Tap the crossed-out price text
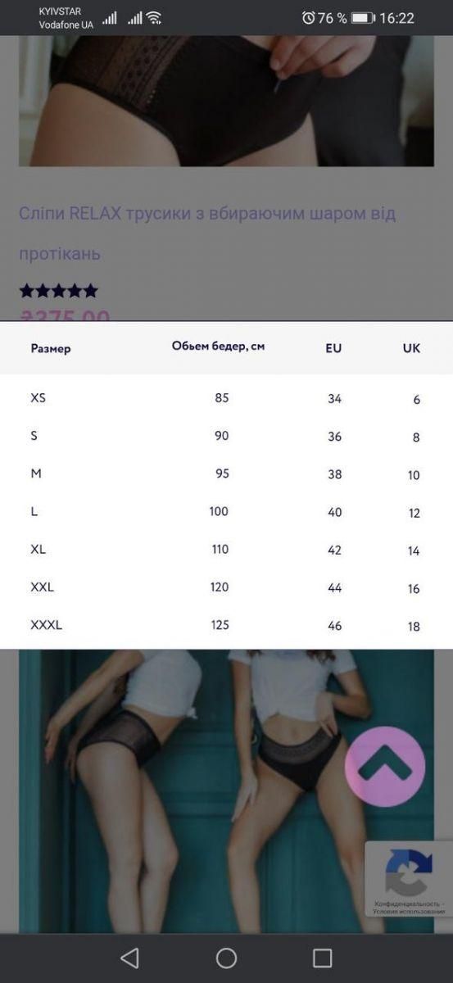453x983 pixels. (x=65, y=315)
